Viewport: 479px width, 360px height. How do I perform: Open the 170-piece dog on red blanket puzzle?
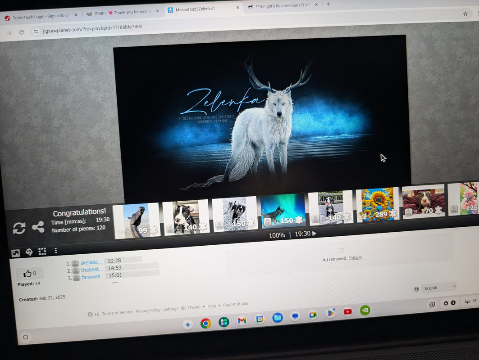423,201
